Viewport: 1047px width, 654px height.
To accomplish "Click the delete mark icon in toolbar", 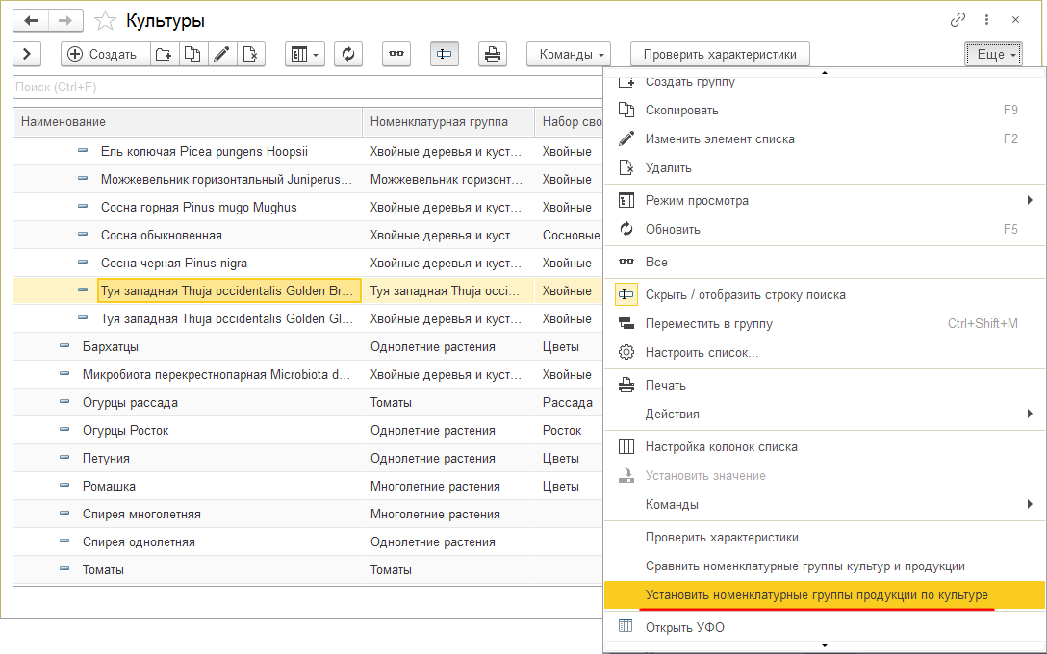I will (x=250, y=54).
